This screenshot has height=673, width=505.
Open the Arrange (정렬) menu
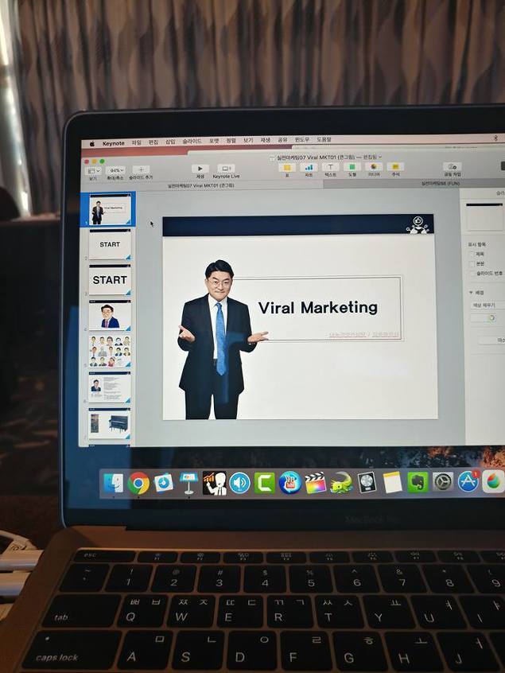tap(231, 140)
